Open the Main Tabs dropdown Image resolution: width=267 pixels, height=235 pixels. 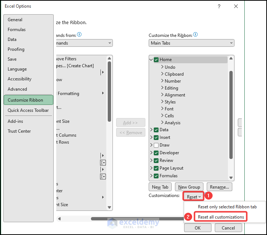(x=191, y=43)
